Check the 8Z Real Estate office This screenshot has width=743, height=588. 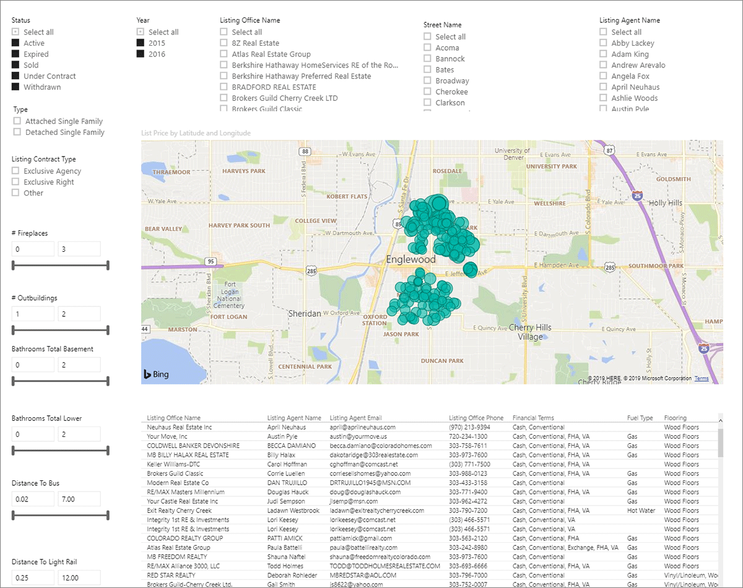(x=224, y=43)
